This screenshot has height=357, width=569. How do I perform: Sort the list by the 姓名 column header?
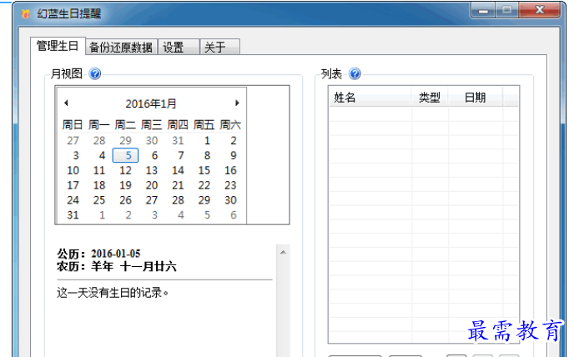tap(370, 98)
